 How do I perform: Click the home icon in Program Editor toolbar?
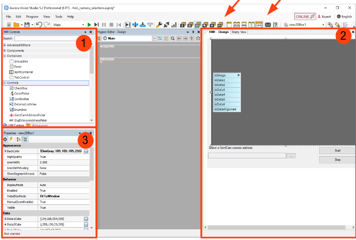tap(198, 39)
